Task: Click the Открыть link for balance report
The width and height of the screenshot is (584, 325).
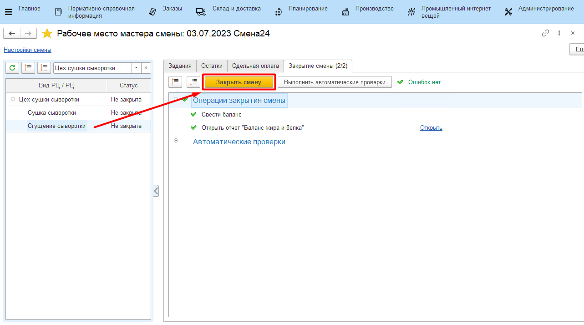Action: 431,128
